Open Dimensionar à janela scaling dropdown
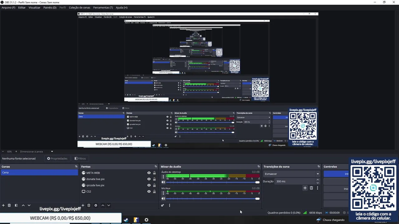399x224 pixels. (x=36, y=152)
